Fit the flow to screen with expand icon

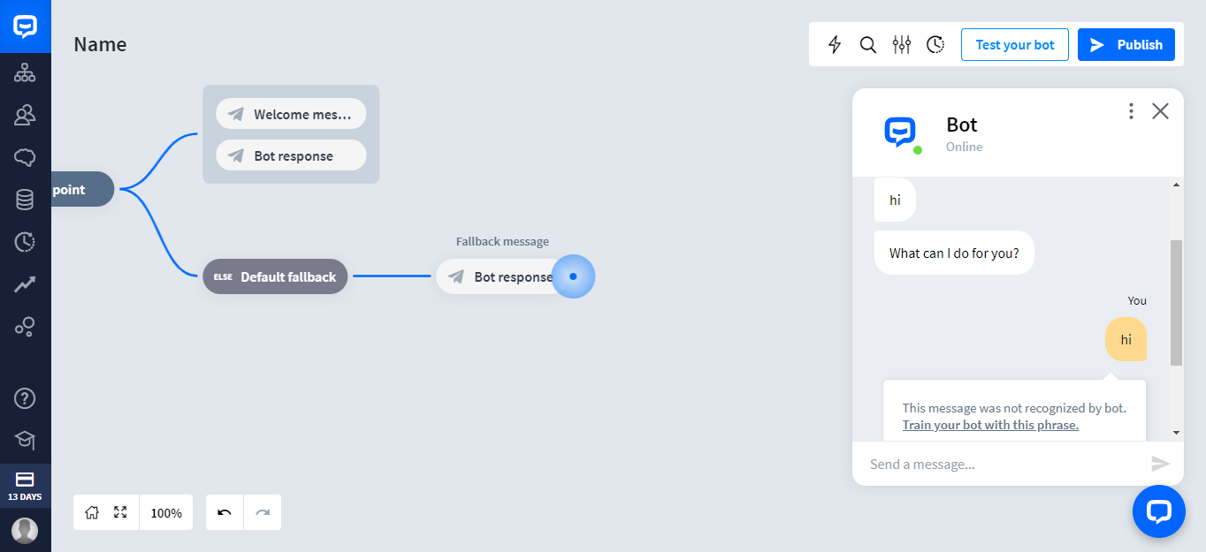[120, 512]
